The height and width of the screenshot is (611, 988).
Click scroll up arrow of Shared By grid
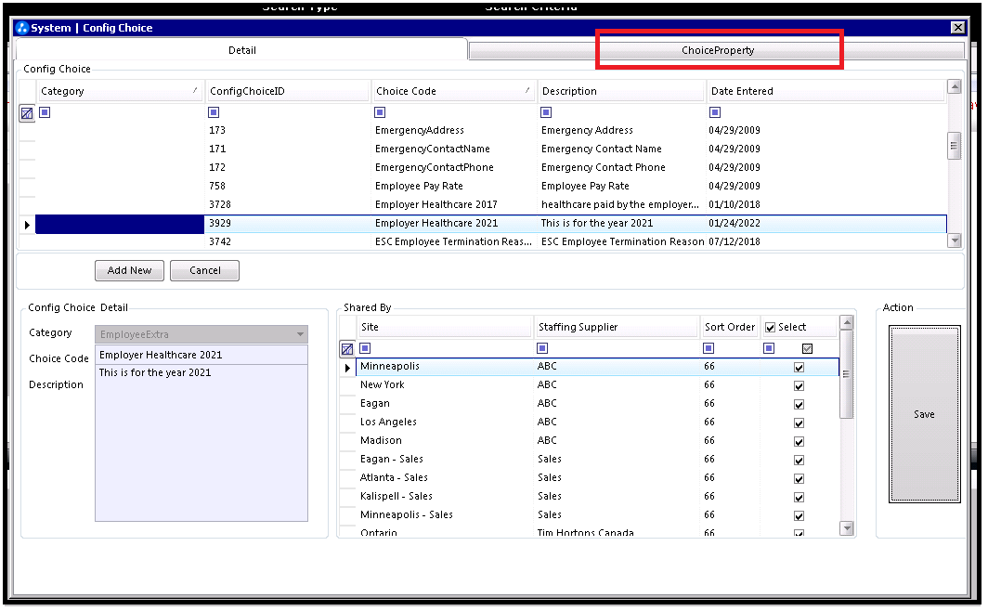point(847,323)
